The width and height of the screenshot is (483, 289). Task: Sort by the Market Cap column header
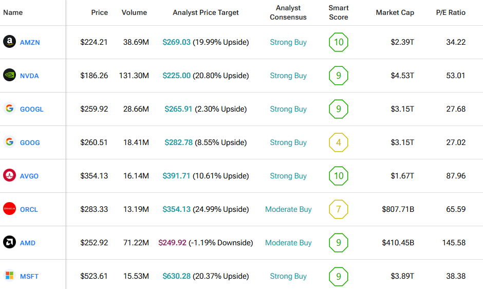pyautogui.click(x=395, y=12)
